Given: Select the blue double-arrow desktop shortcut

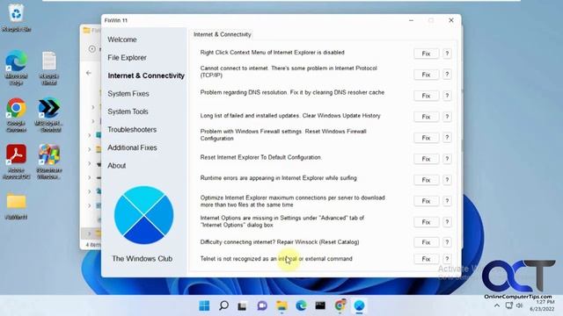Looking at the screenshot, I should pos(49,115).
